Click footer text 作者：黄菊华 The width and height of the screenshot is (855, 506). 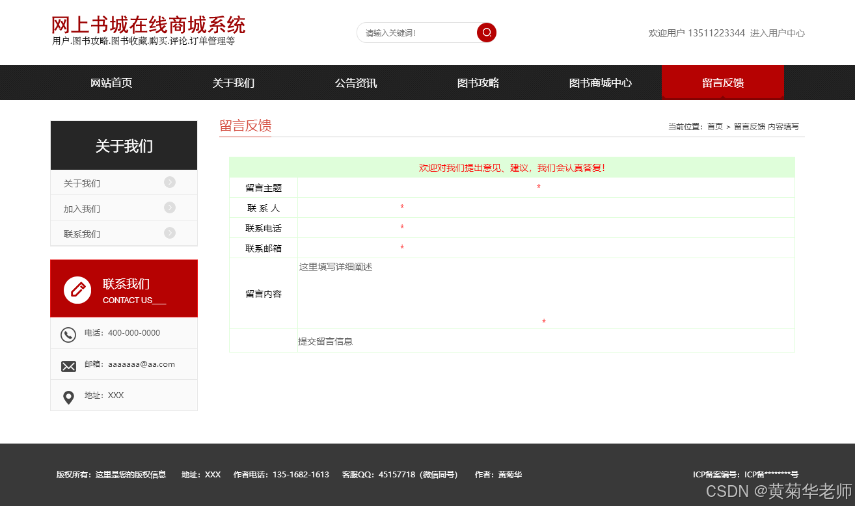(x=498, y=475)
